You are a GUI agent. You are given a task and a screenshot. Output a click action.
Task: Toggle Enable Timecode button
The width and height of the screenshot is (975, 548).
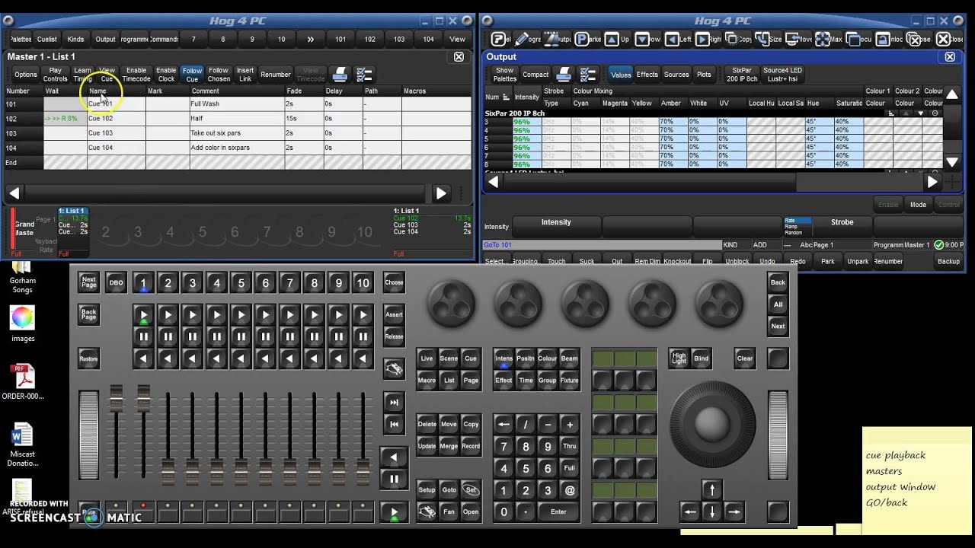[136, 75]
